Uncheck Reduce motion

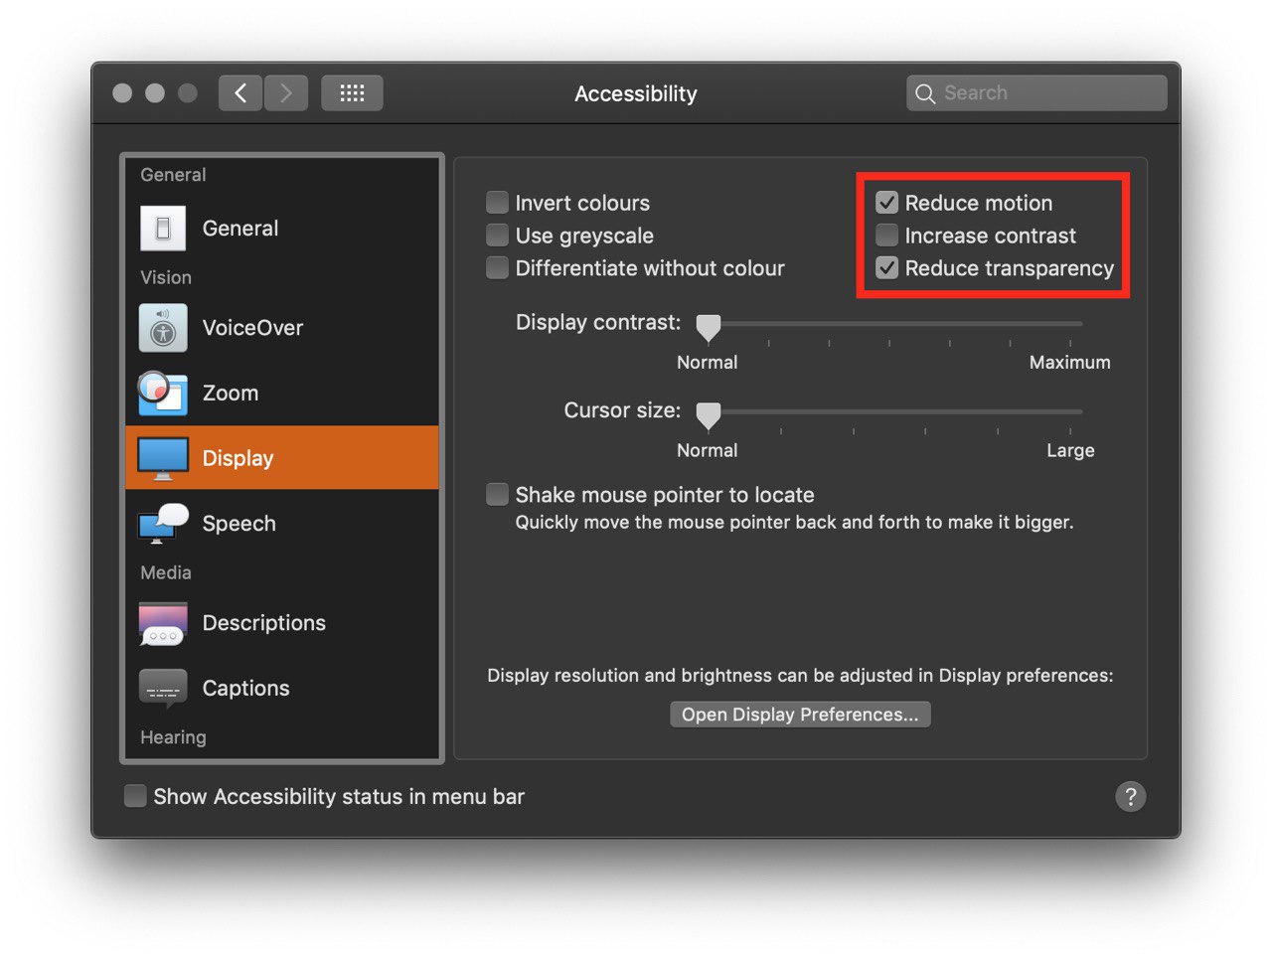tap(886, 203)
